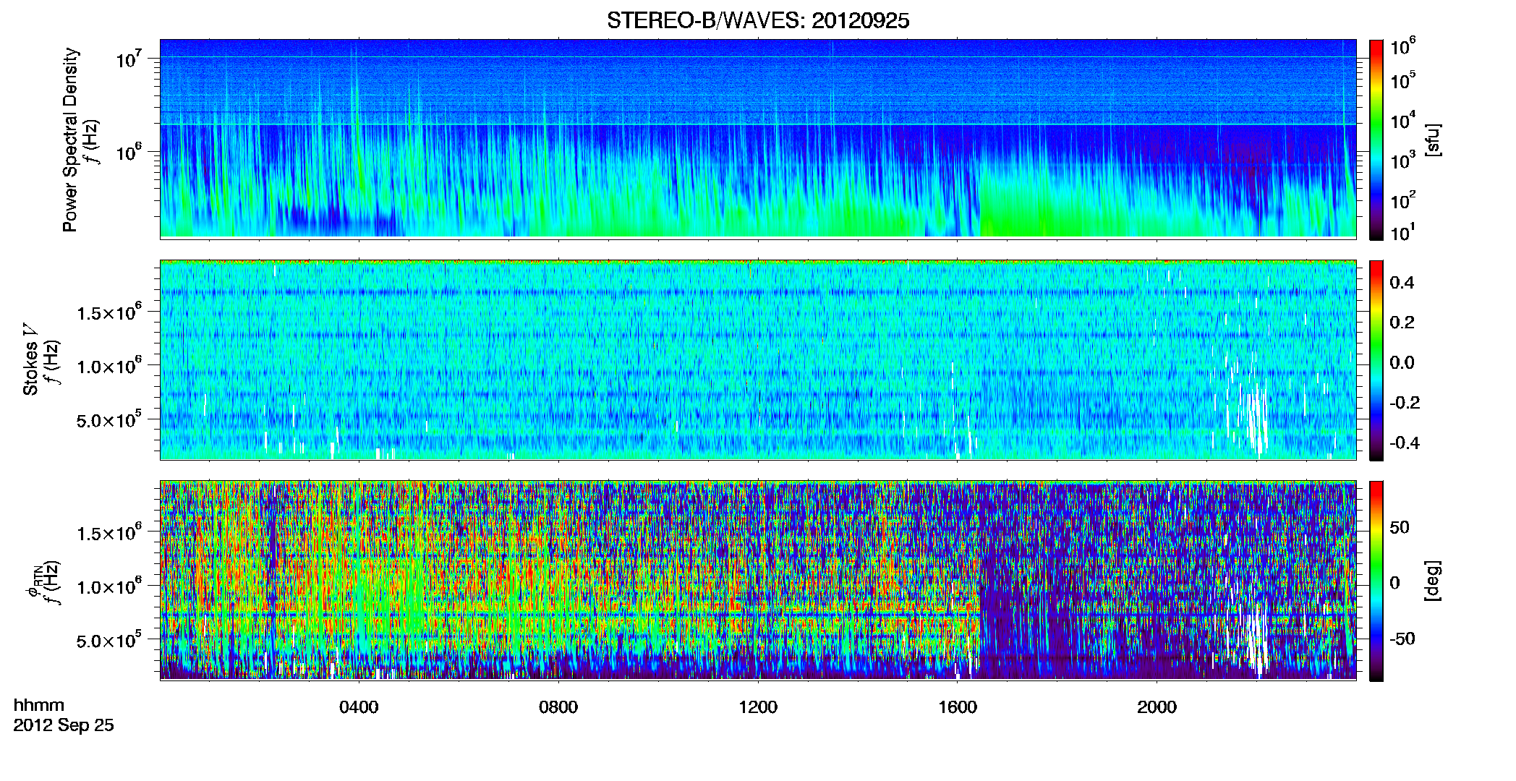Click the 0800 time axis label
This screenshot has width=1516, height=781.
[558, 707]
